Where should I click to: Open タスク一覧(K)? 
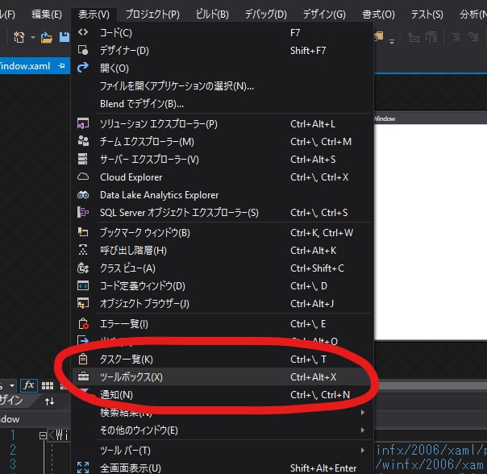[x=222, y=359]
